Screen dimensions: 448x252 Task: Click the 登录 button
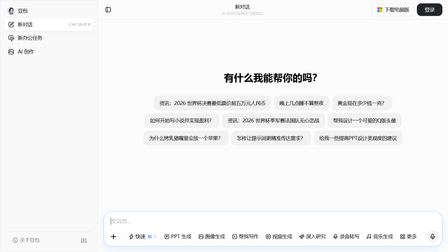coord(429,10)
